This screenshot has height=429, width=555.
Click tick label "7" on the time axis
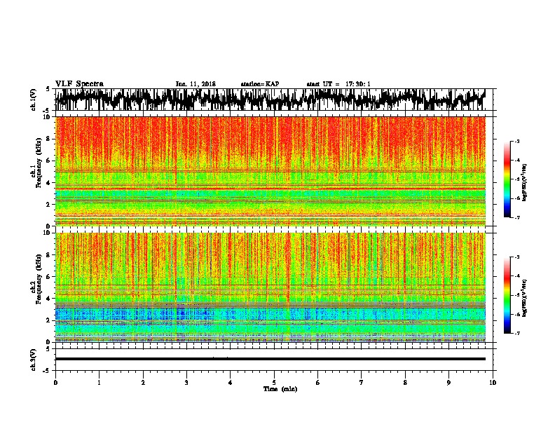pos(362,383)
